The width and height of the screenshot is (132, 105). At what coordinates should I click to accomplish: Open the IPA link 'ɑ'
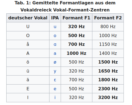(x=55, y=44)
